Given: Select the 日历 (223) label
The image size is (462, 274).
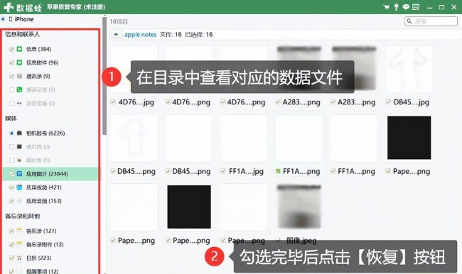Looking at the screenshot, I should point(38,258).
